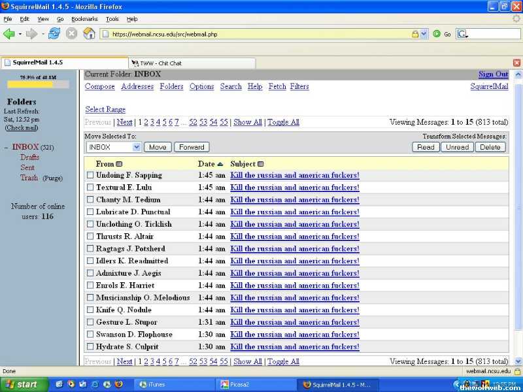Image resolution: width=523 pixels, height=392 pixels.
Task: Tick the checkbox for Hydrate S. Culprit
Action: click(90, 347)
